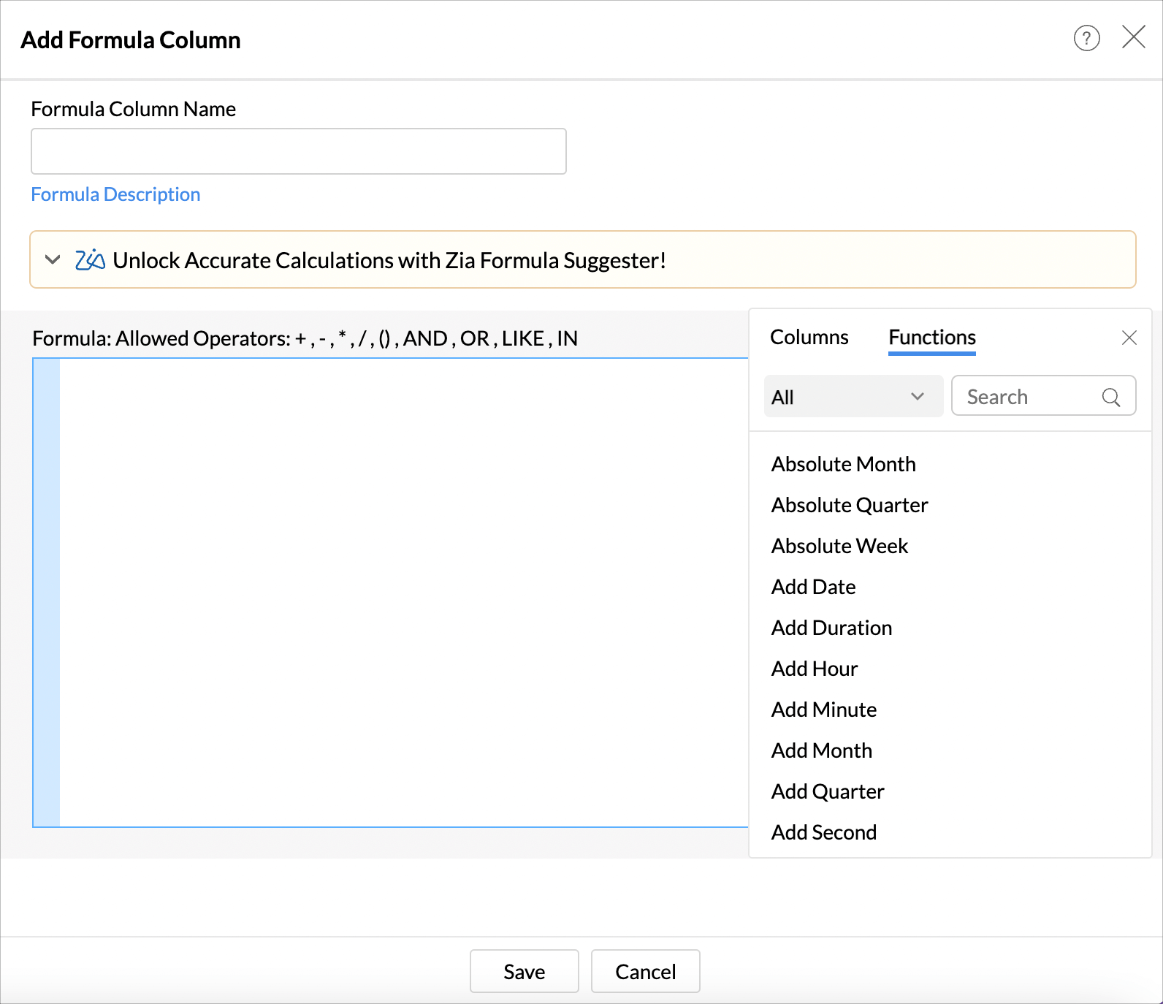Choose the Add Date function

tap(813, 587)
